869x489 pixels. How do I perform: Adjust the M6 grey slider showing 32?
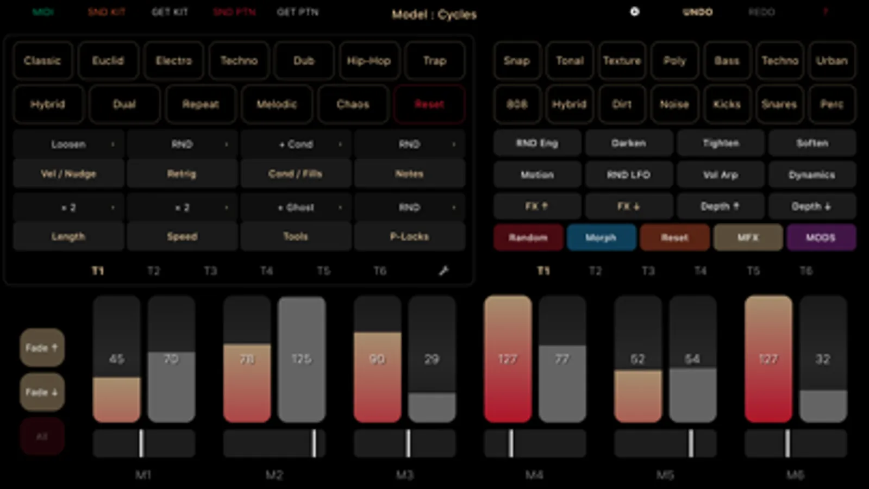823,359
